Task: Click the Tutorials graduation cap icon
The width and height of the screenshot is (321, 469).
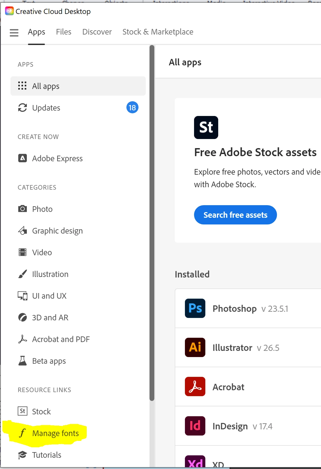Action: pos(23,455)
